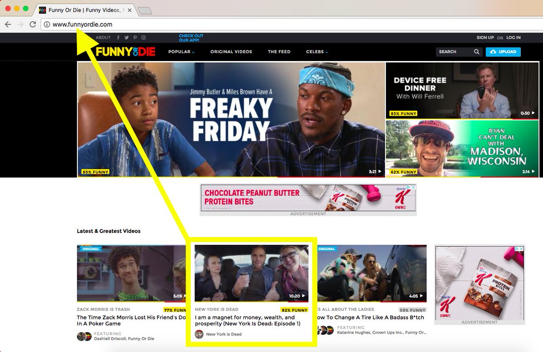
Task: Click the Funny Or Die logo
Action: (125, 52)
